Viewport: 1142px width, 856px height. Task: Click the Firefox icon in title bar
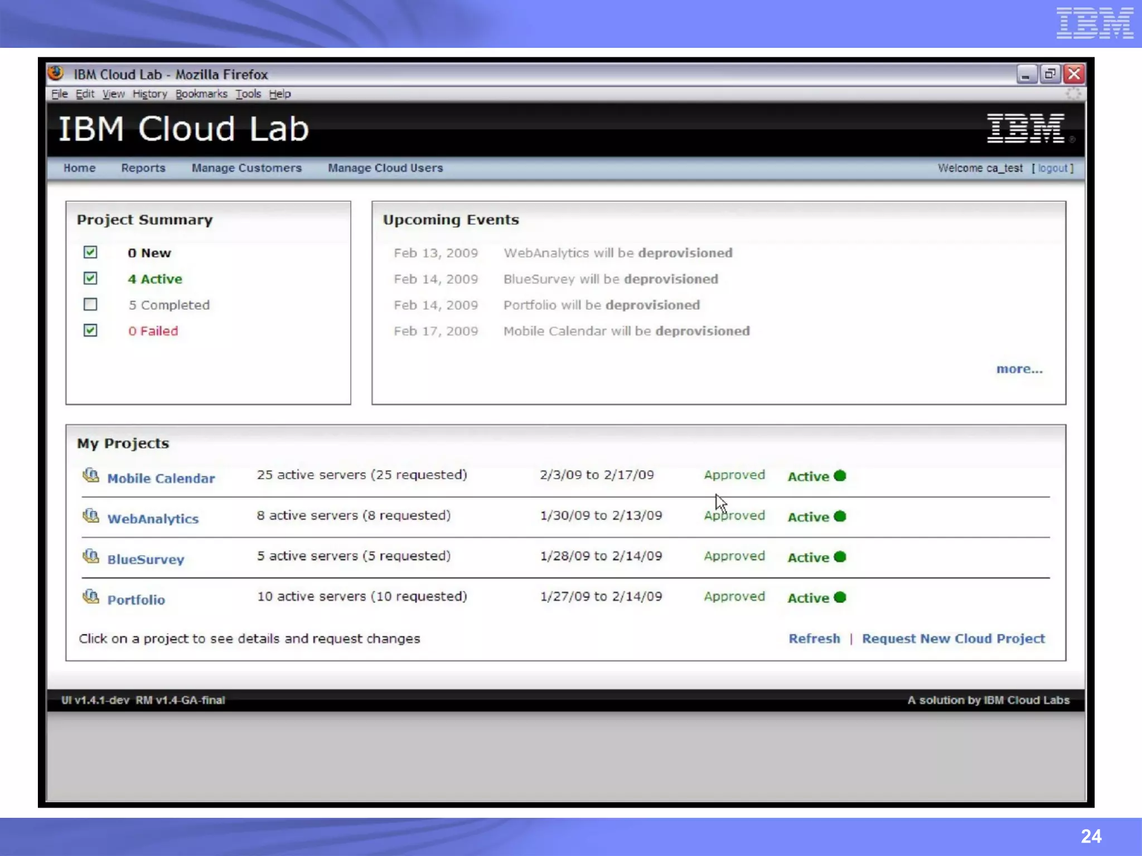point(56,74)
